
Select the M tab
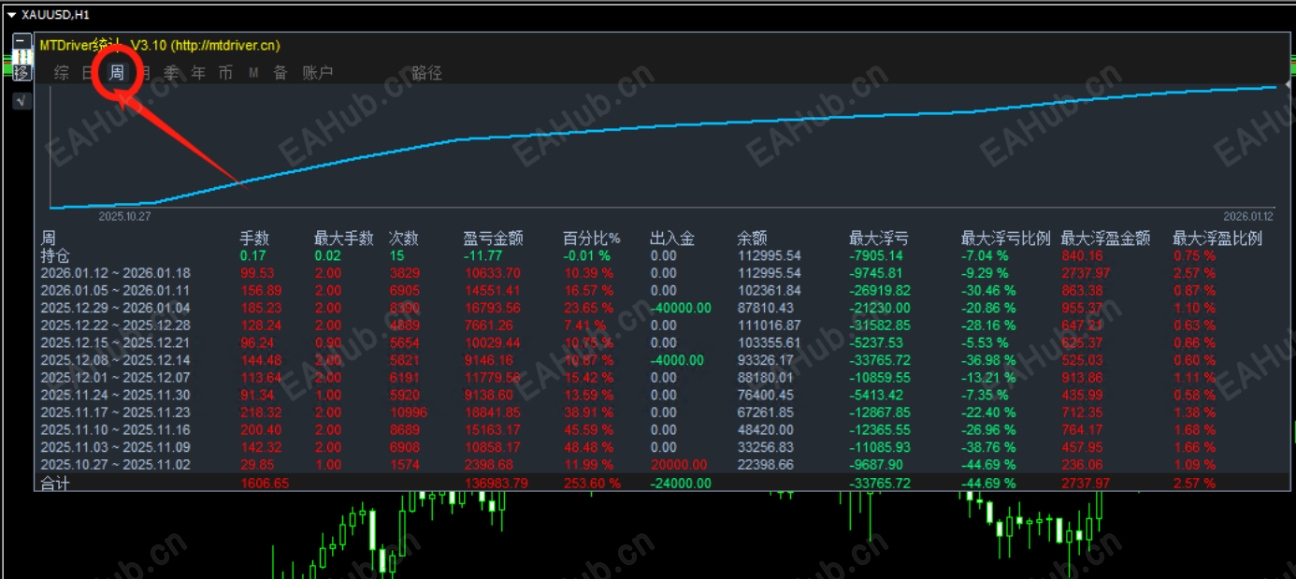pyautogui.click(x=253, y=73)
